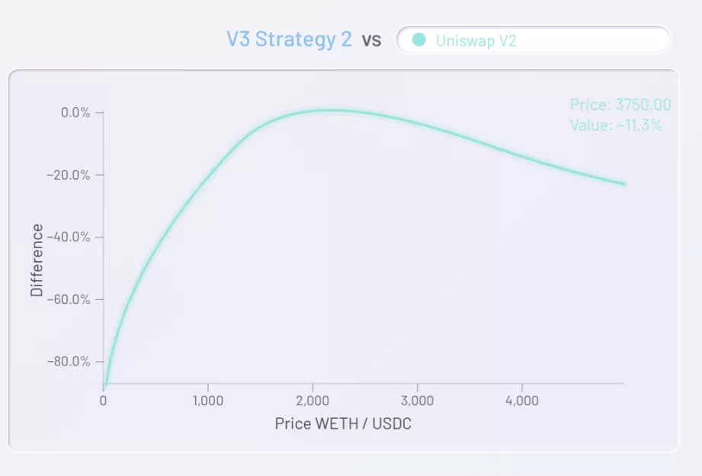Click the highest point of the teal curve

click(329, 110)
